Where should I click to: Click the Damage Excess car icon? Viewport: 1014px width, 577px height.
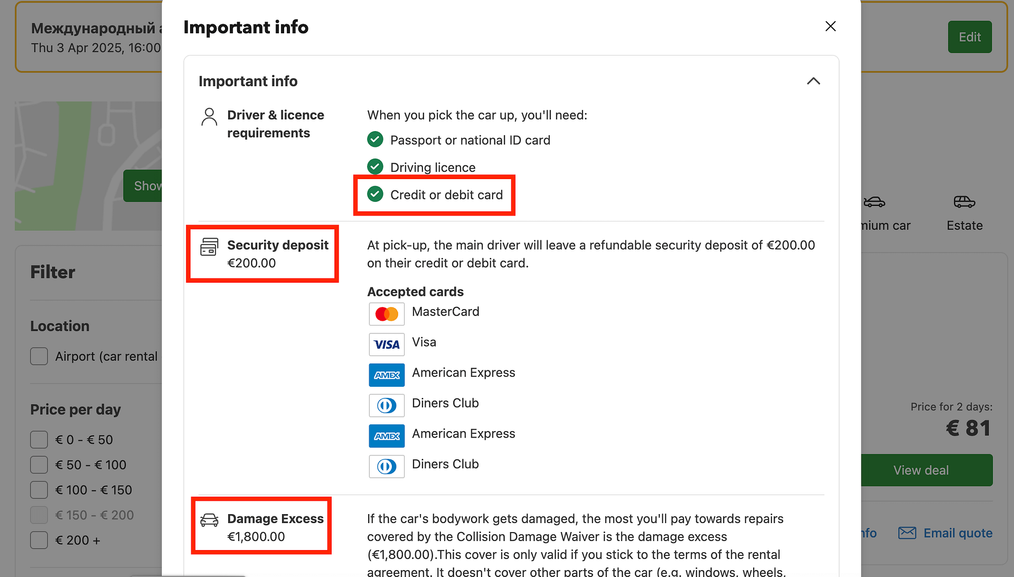209,520
